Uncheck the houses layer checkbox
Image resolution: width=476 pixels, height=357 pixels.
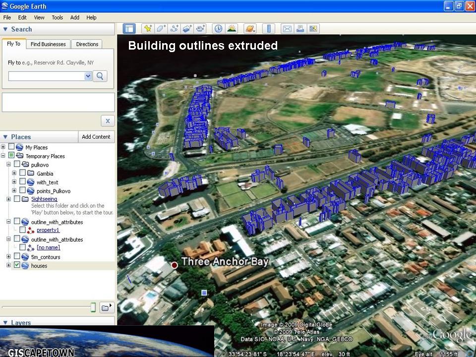tap(17, 265)
